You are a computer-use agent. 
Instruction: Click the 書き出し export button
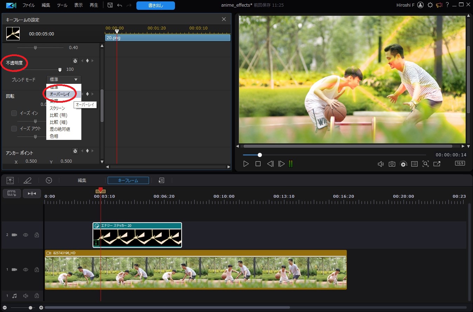[x=156, y=5]
